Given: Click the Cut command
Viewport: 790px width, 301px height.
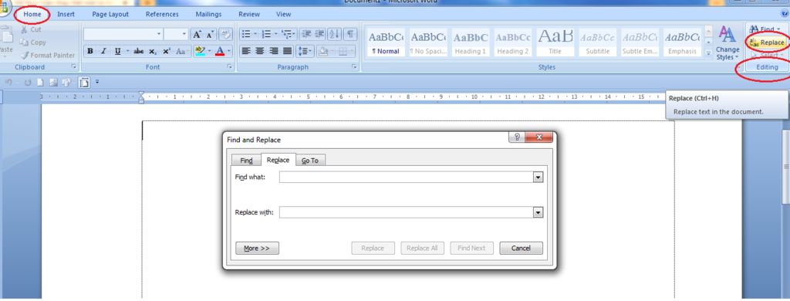Looking at the screenshot, I should (31, 30).
